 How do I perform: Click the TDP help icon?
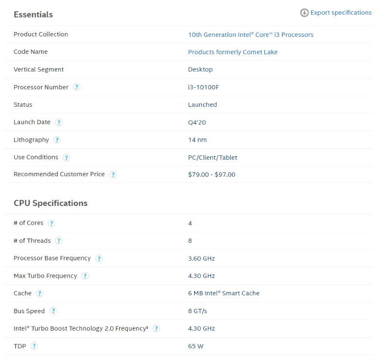coord(34,346)
